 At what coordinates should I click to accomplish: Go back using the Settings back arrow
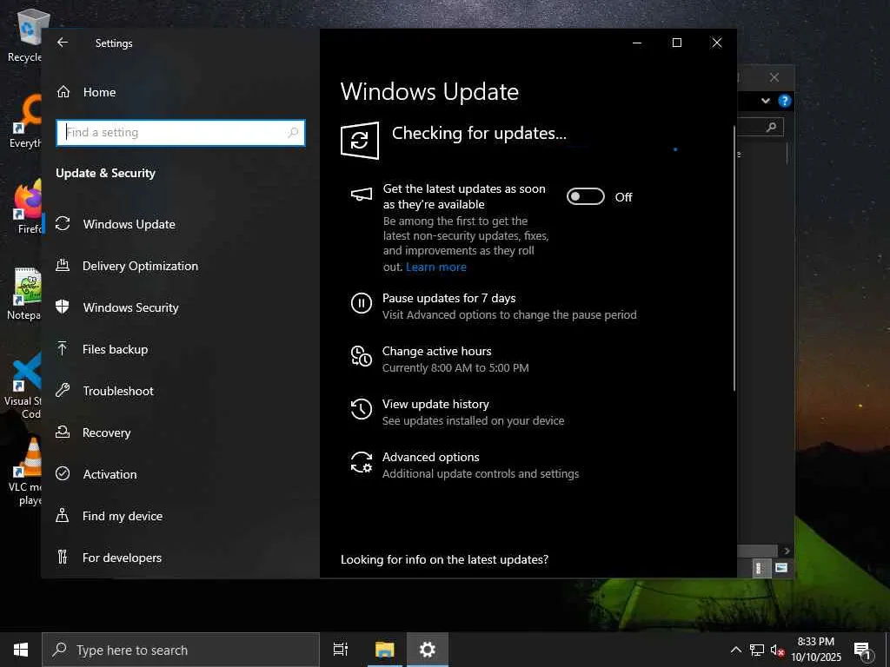pyautogui.click(x=63, y=43)
